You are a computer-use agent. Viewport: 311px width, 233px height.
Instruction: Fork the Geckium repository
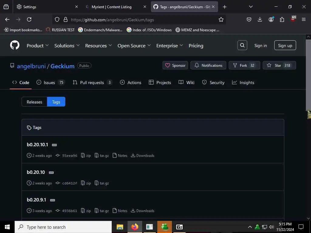(244, 66)
